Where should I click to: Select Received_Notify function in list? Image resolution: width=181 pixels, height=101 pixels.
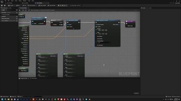pyautogui.click(x=6, y=15)
